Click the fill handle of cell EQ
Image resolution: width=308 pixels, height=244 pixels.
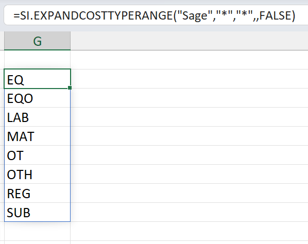70,88
